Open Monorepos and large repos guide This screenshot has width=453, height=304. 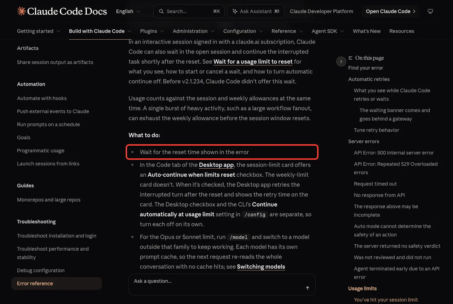49,200
